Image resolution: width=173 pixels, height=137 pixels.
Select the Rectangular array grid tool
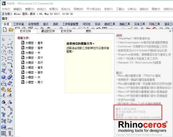3,133
